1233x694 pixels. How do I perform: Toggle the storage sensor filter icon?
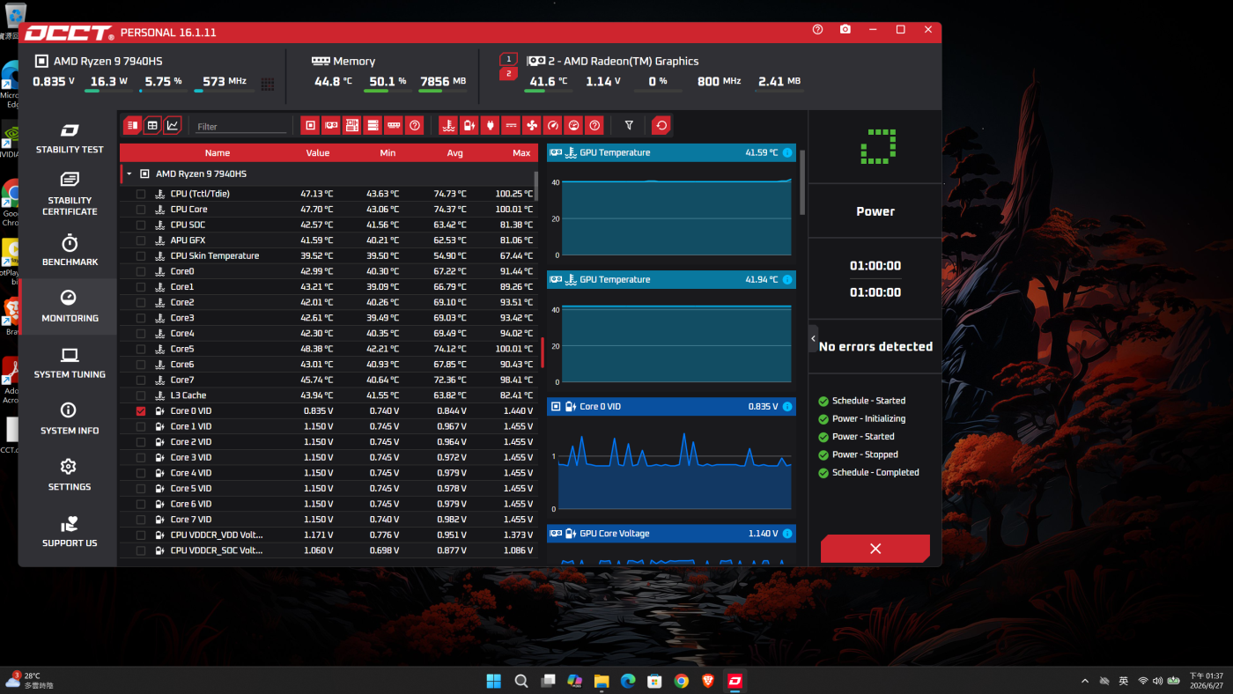point(373,126)
